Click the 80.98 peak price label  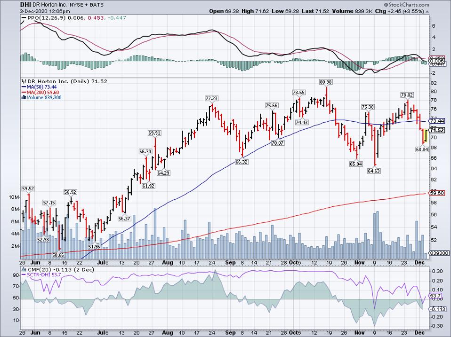(x=326, y=82)
